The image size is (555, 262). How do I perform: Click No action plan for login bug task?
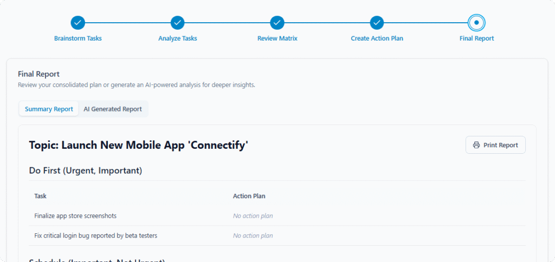(253, 235)
